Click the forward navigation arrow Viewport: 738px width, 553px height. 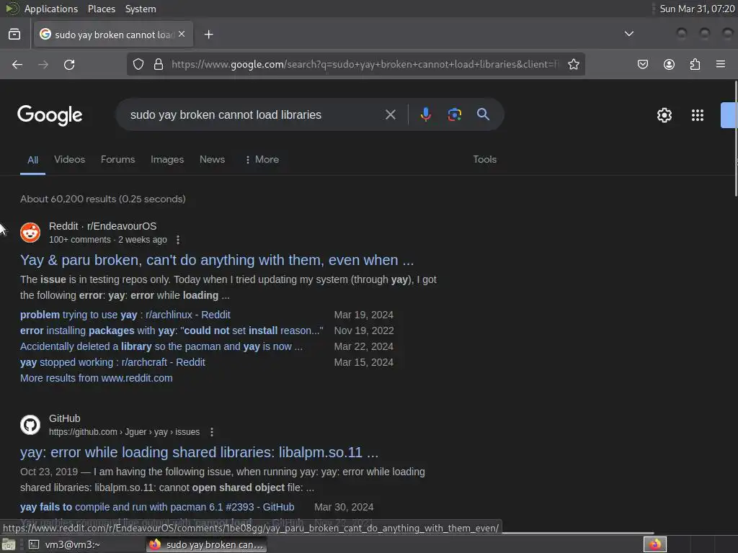click(x=43, y=64)
